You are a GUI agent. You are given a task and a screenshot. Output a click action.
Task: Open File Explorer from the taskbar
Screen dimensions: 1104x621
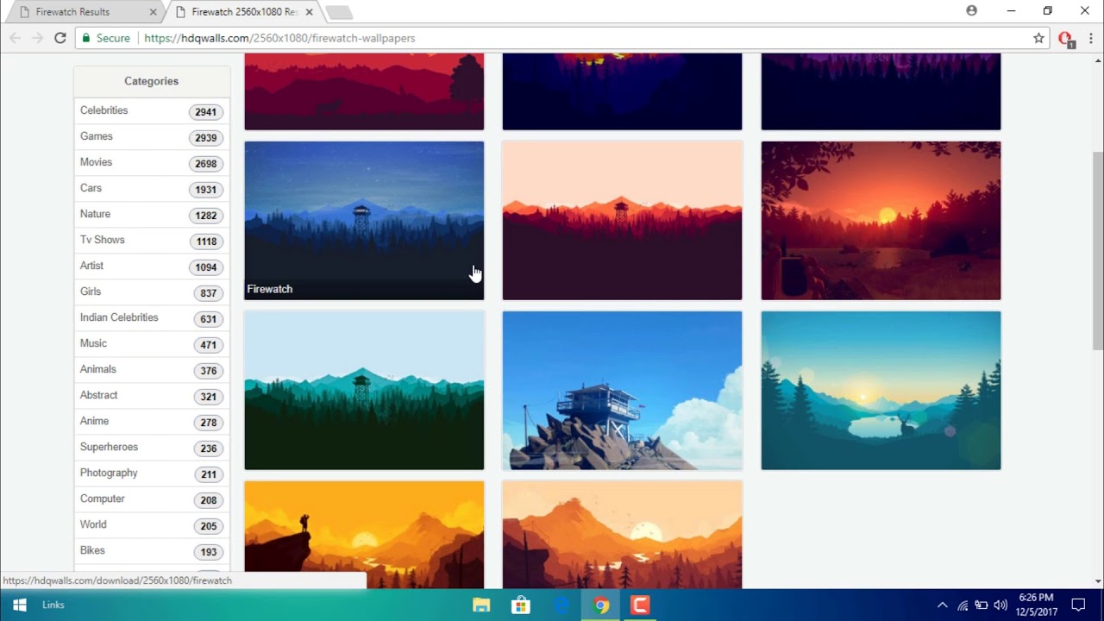coord(481,605)
